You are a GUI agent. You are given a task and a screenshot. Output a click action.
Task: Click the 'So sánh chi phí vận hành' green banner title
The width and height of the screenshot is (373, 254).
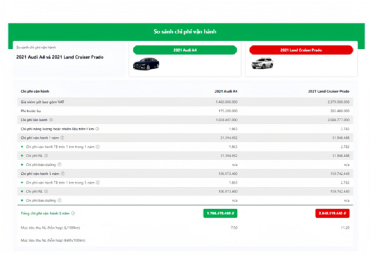185,32
